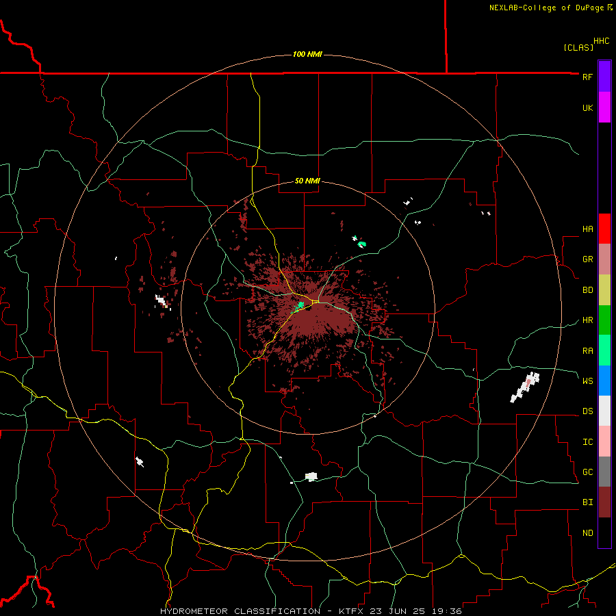Pick the RA light-green legend swatch
The width and height of the screenshot is (616, 616).
click(x=604, y=350)
